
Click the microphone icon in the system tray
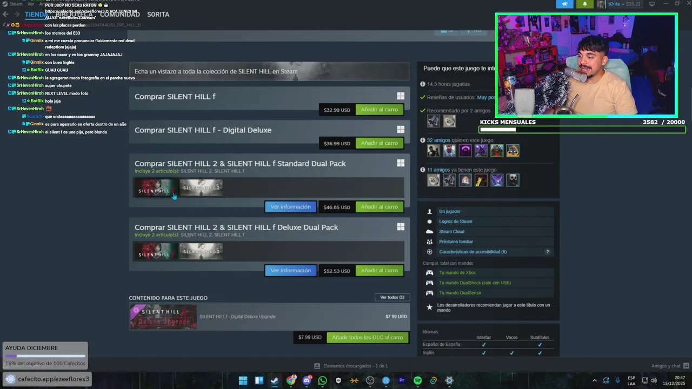[x=617, y=380]
